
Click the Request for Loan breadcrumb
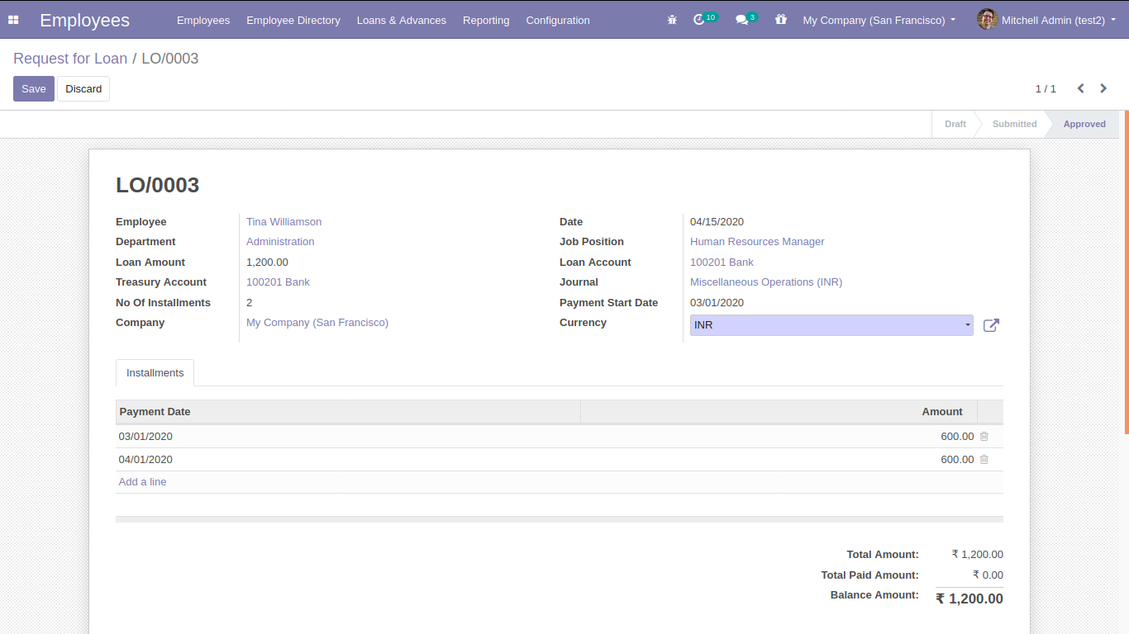point(70,59)
